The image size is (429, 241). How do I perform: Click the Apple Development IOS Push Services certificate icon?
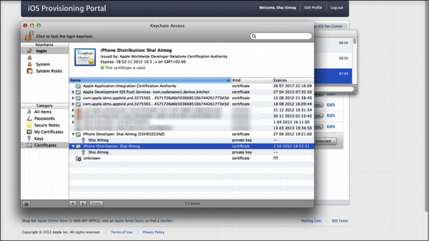pyautogui.click(x=78, y=92)
